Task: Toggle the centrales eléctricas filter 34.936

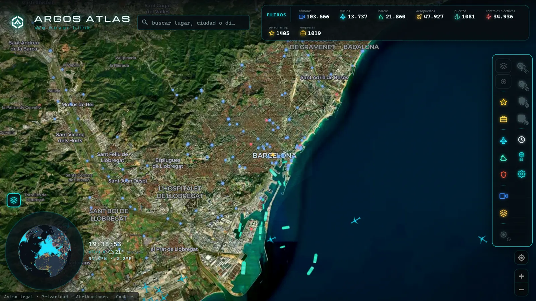Action: point(500,14)
